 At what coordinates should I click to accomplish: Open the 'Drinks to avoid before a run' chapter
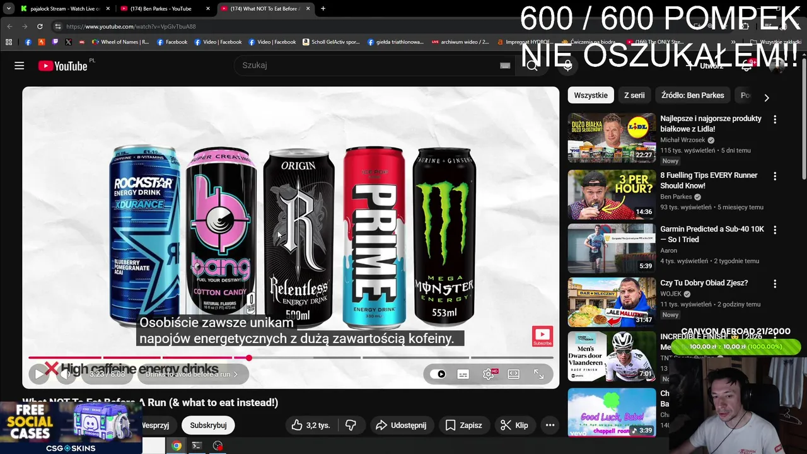point(192,374)
